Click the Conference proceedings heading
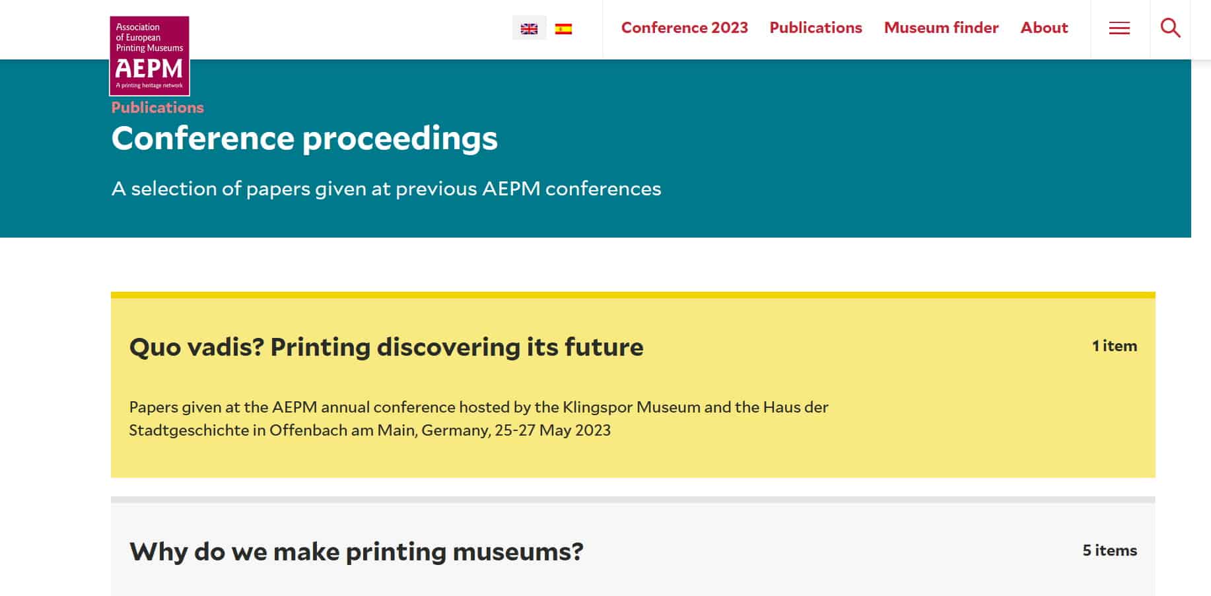The image size is (1211, 596). pos(304,139)
